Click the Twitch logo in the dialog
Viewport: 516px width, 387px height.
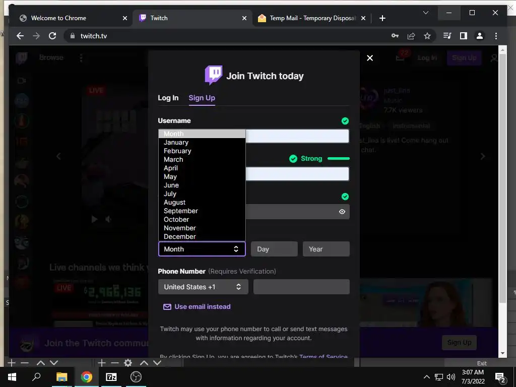(x=214, y=75)
